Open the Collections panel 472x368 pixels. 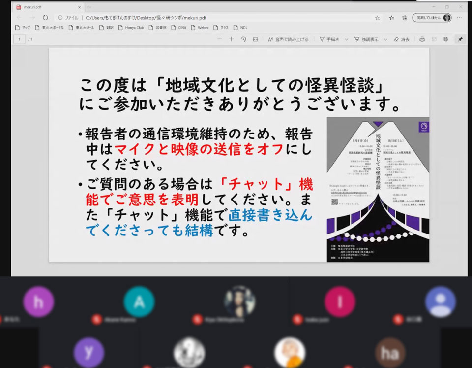click(405, 18)
